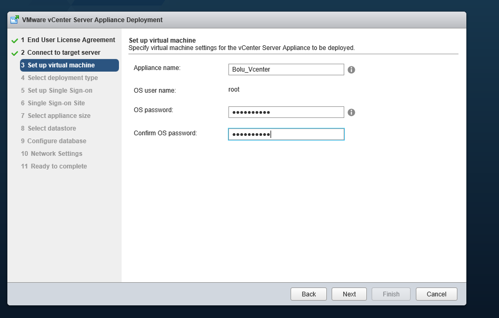Open step 7 Select appliance size

(x=56, y=115)
